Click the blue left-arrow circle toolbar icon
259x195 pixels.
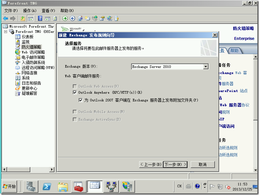tap(72, 18)
